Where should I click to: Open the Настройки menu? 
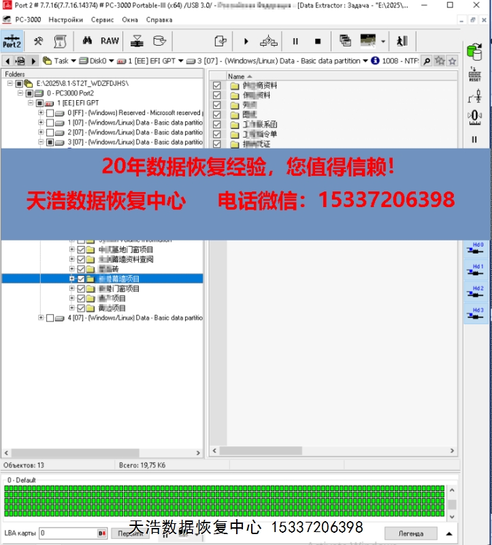click(x=65, y=20)
